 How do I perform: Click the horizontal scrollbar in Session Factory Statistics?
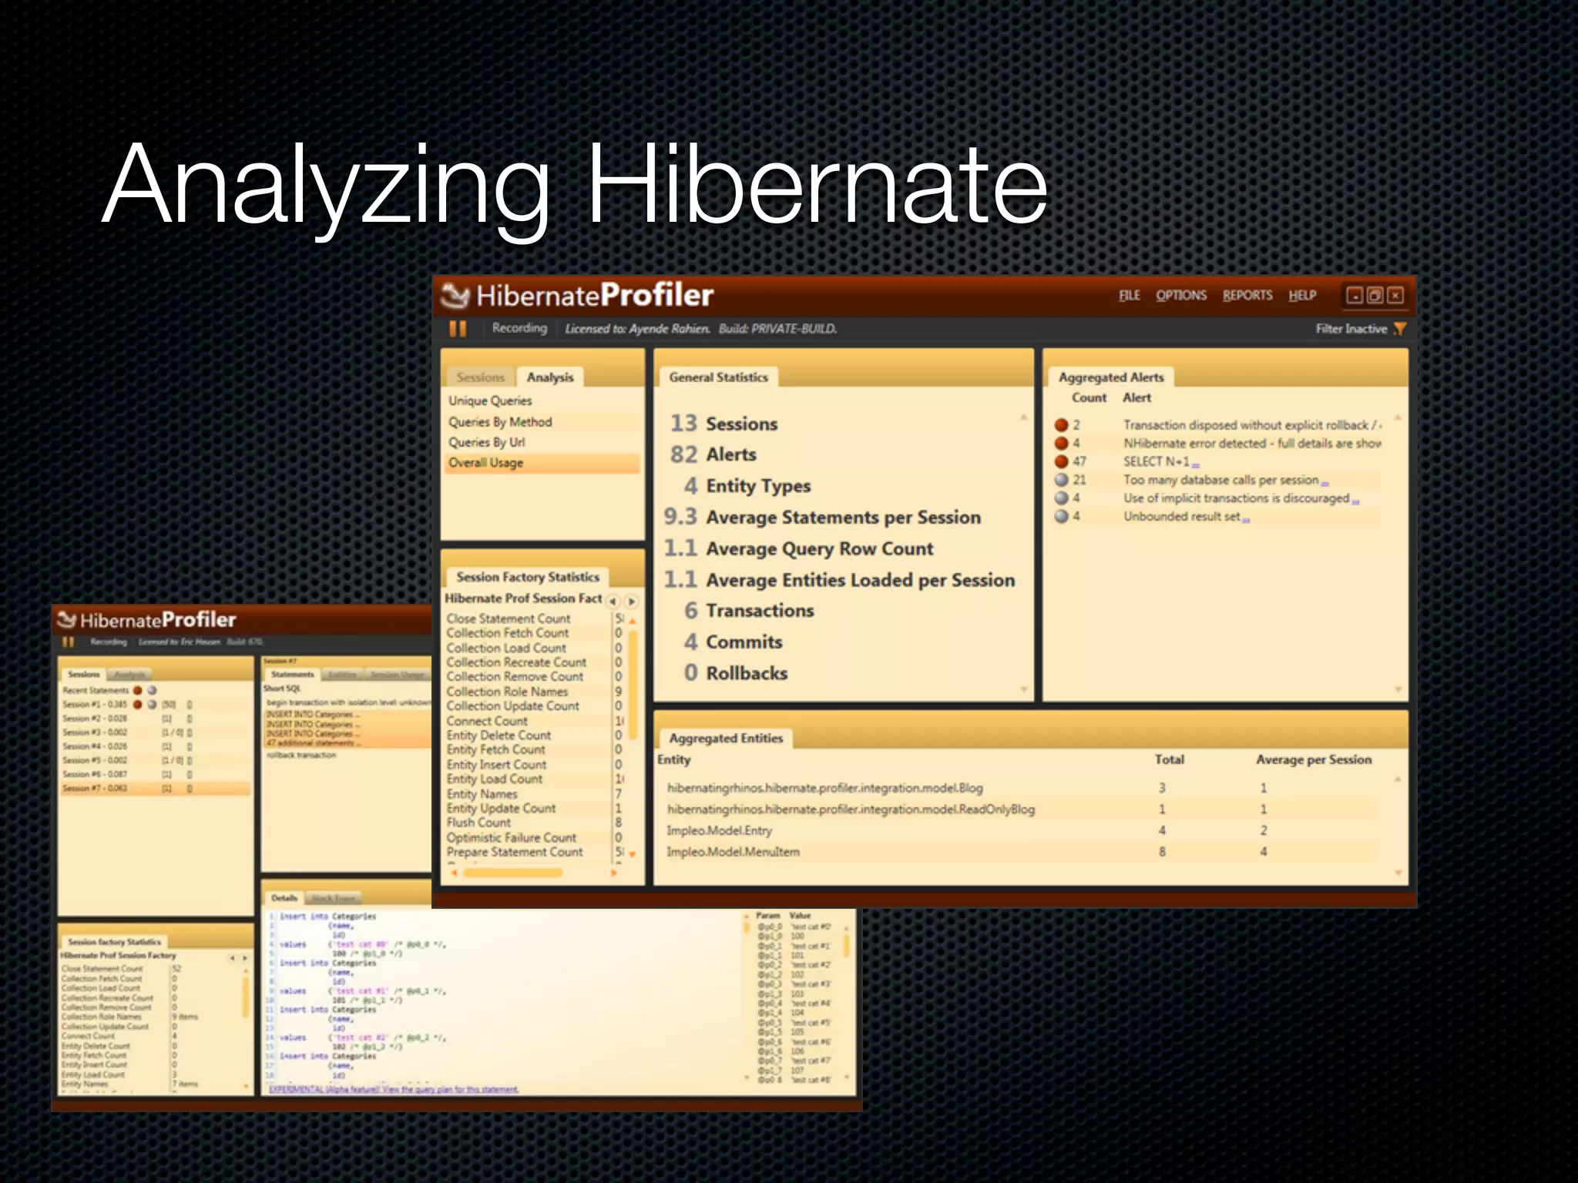pos(513,873)
